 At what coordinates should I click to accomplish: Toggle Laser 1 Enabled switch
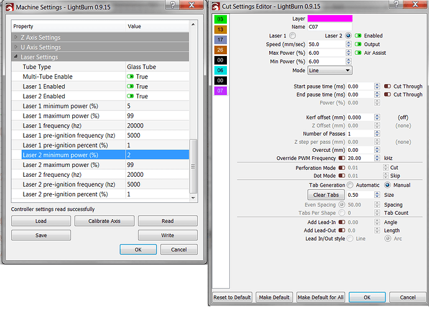(x=131, y=87)
